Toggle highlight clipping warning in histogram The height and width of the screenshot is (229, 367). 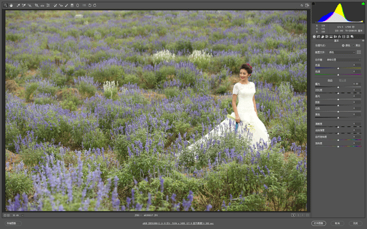pyautogui.click(x=363, y=3)
